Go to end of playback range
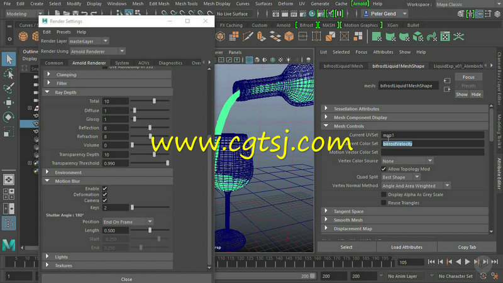Screen dimensions: 503x283 495,262
